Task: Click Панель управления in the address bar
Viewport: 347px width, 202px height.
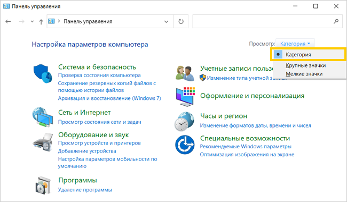Action: click(x=88, y=21)
